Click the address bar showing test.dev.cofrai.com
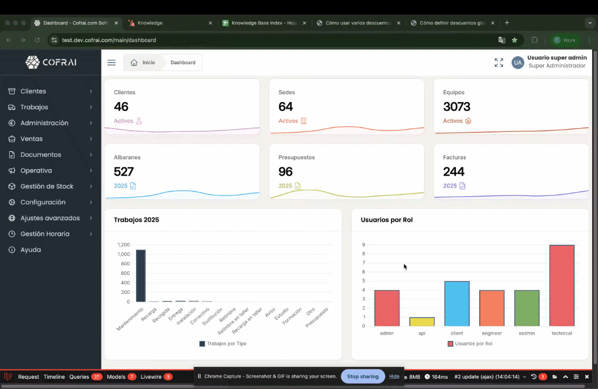The height and width of the screenshot is (389, 598). tap(108, 40)
